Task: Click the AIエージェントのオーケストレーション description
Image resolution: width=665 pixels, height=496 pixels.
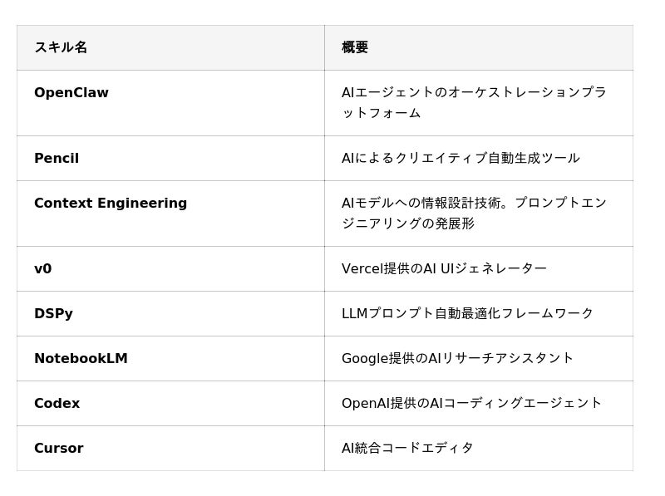Action: click(474, 92)
